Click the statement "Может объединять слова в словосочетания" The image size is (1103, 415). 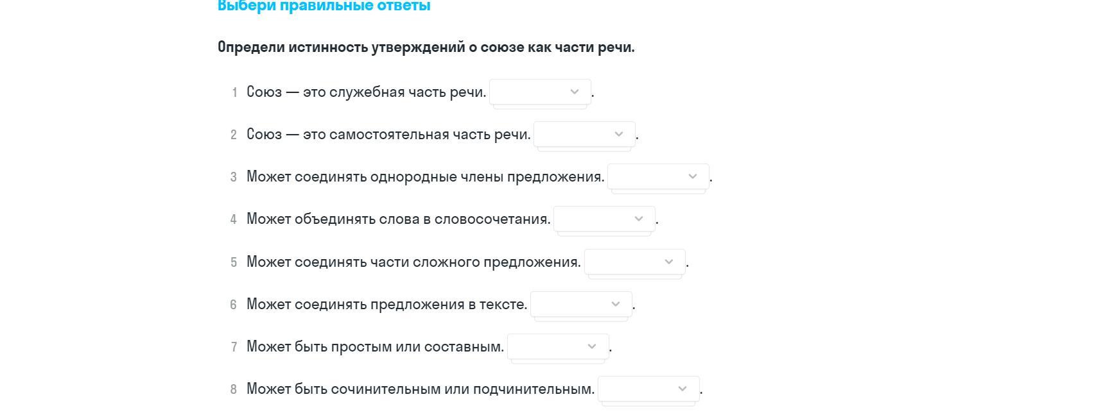point(398,219)
